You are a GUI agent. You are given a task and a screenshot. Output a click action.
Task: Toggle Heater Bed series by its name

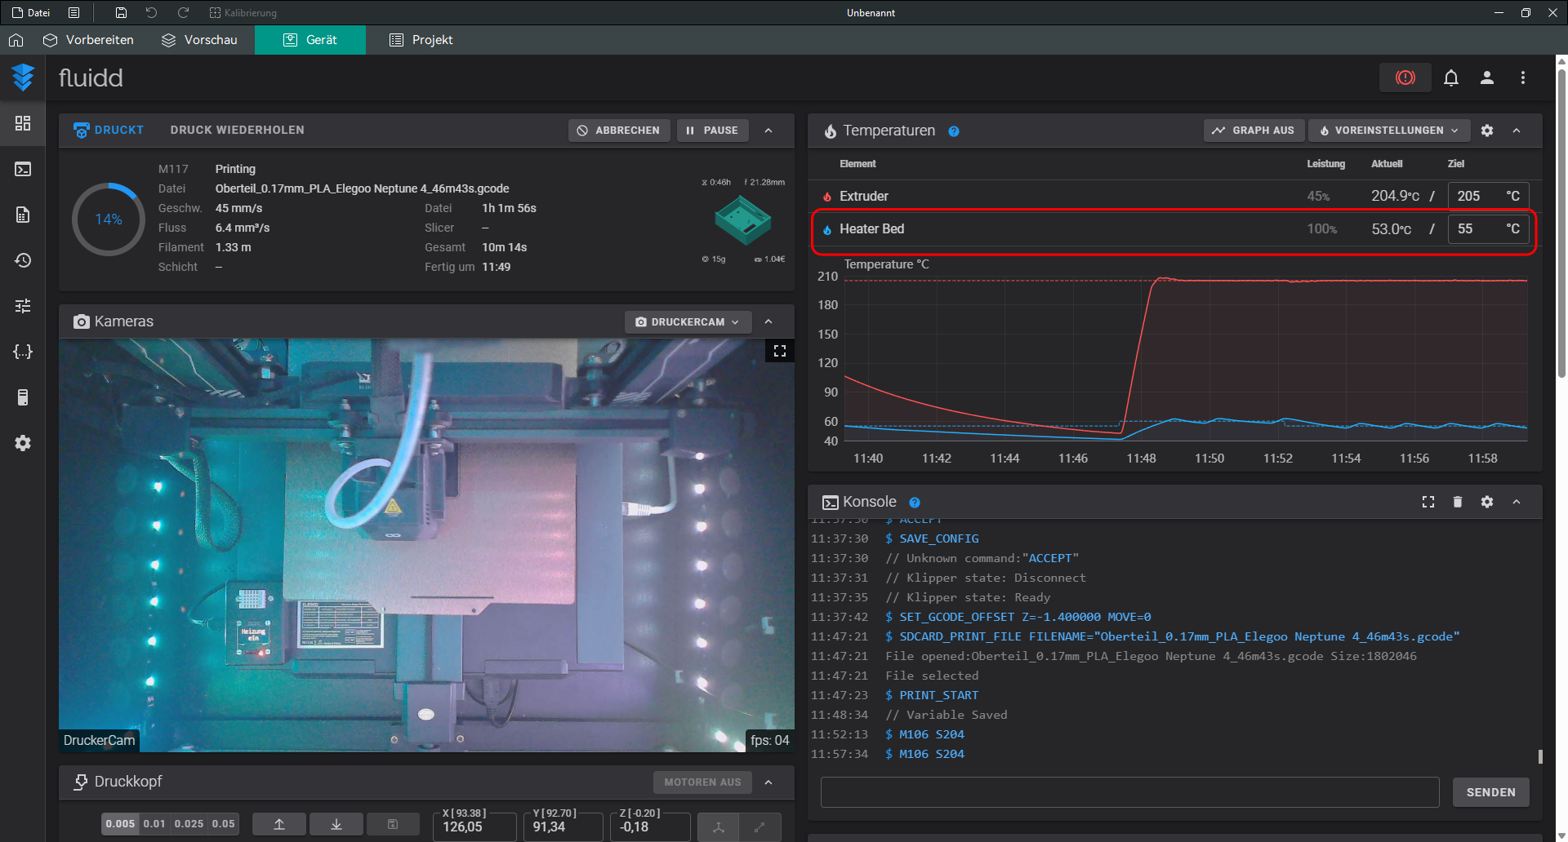click(871, 229)
